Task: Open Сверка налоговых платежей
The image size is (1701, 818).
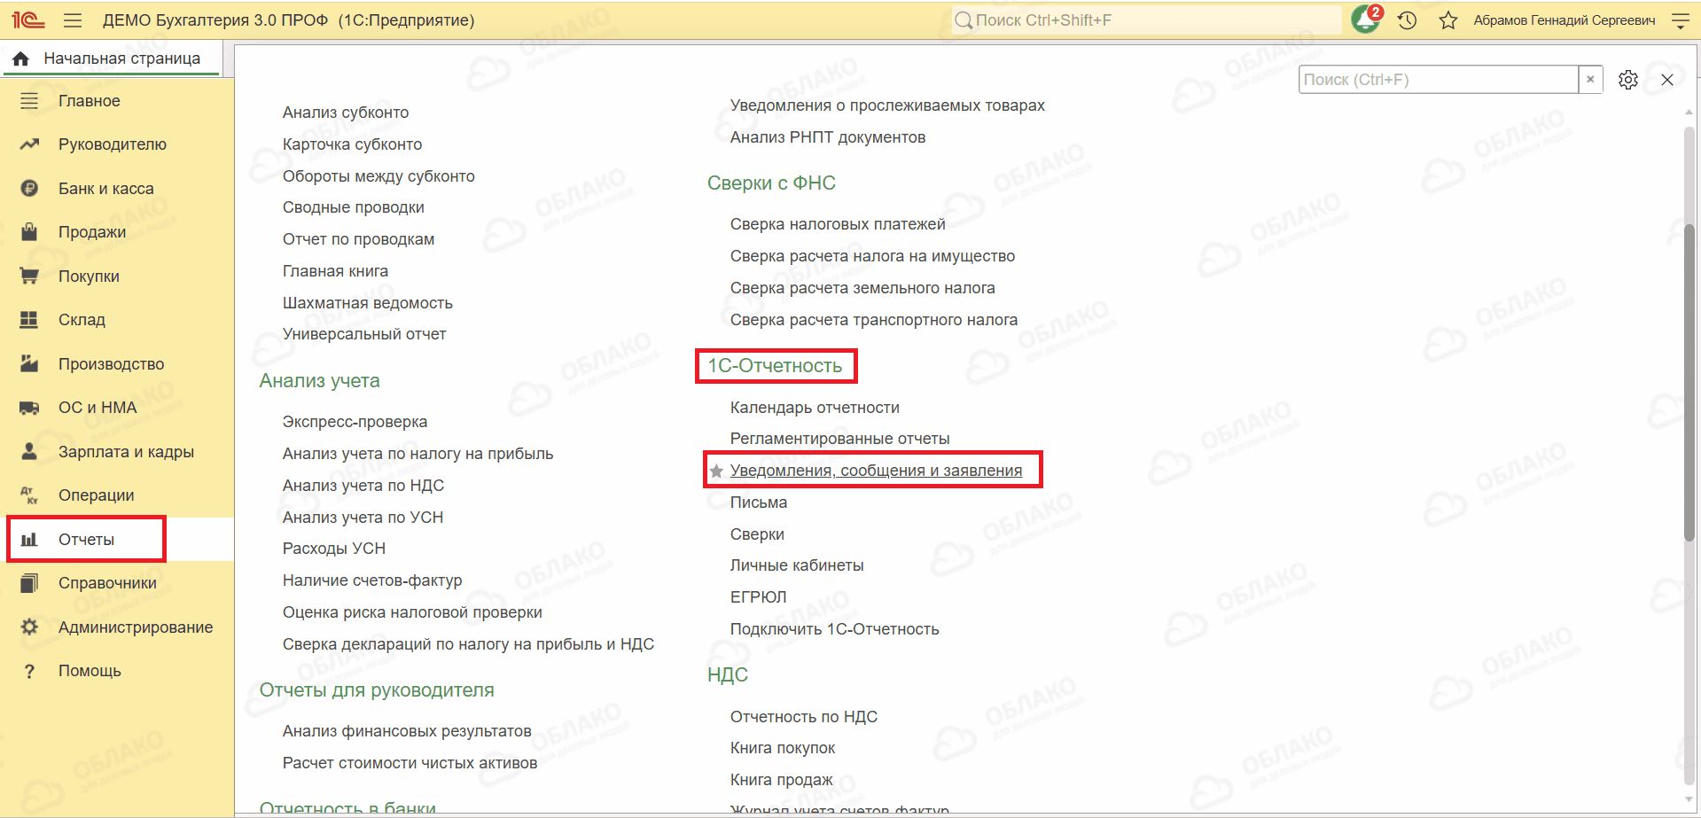Action: click(x=838, y=224)
